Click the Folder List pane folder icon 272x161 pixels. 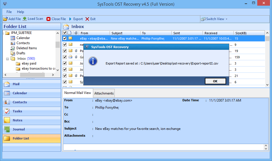tap(7, 138)
